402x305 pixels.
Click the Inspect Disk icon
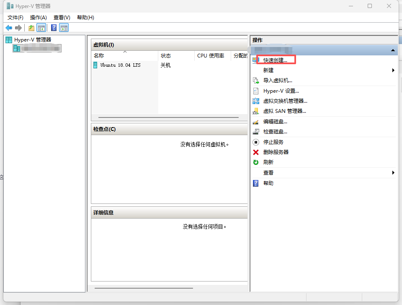[x=256, y=132]
